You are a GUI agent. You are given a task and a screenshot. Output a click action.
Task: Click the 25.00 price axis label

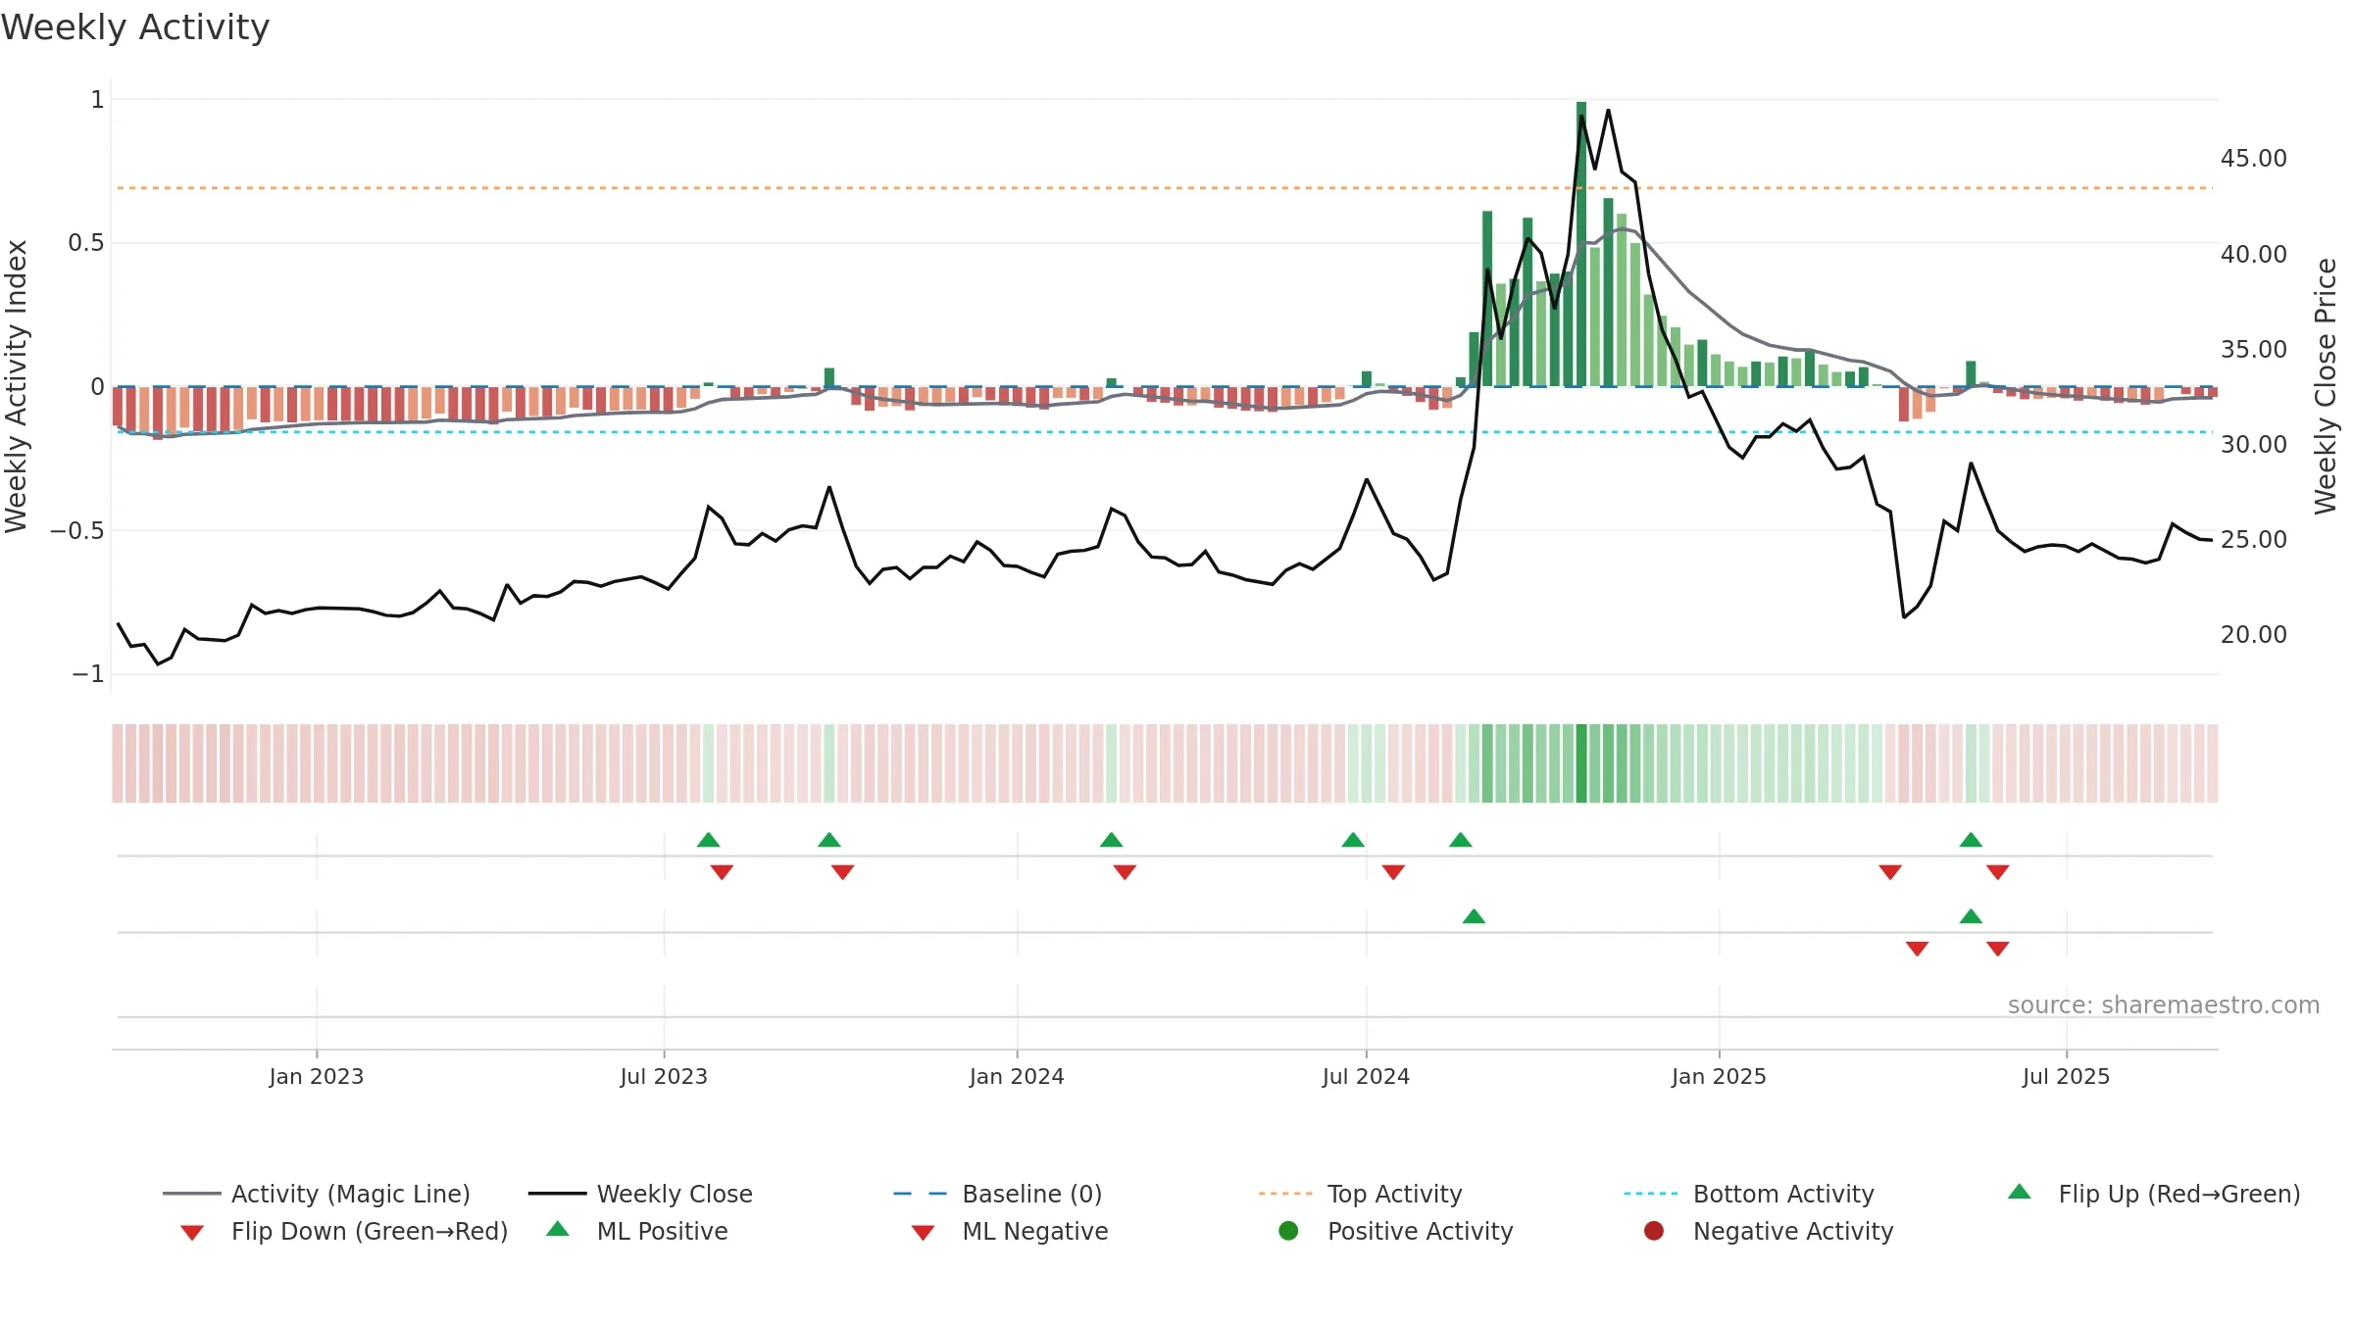[2254, 539]
